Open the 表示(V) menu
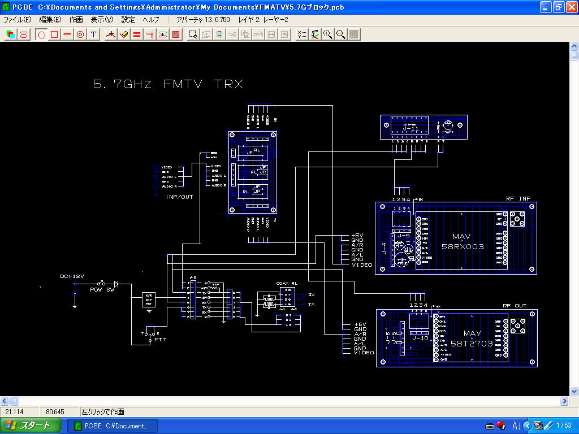 102,20
